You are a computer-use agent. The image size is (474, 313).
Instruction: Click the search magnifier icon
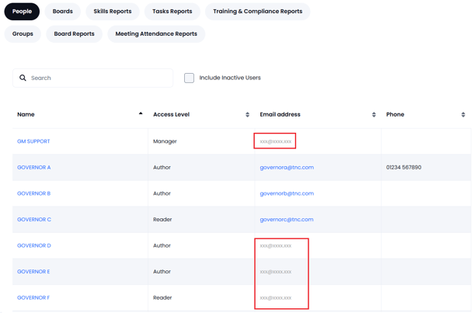click(x=23, y=78)
